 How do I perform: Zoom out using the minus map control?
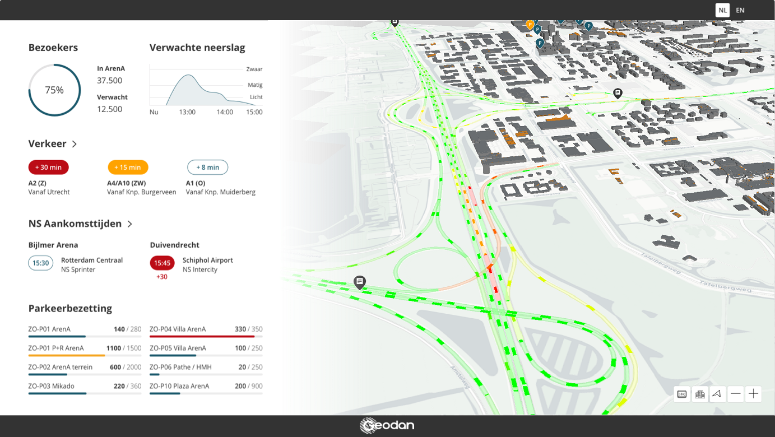736,394
